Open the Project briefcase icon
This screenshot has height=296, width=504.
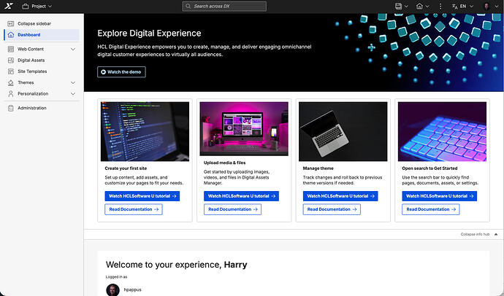(26, 6)
